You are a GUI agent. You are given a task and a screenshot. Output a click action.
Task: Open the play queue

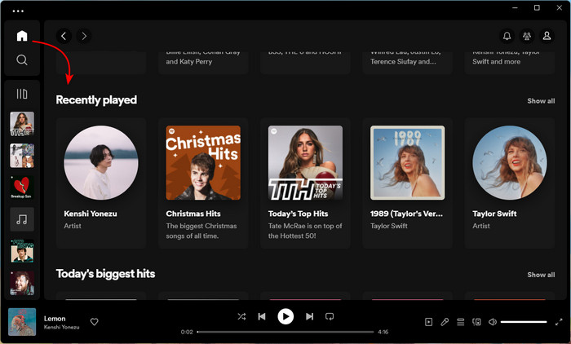pos(461,322)
